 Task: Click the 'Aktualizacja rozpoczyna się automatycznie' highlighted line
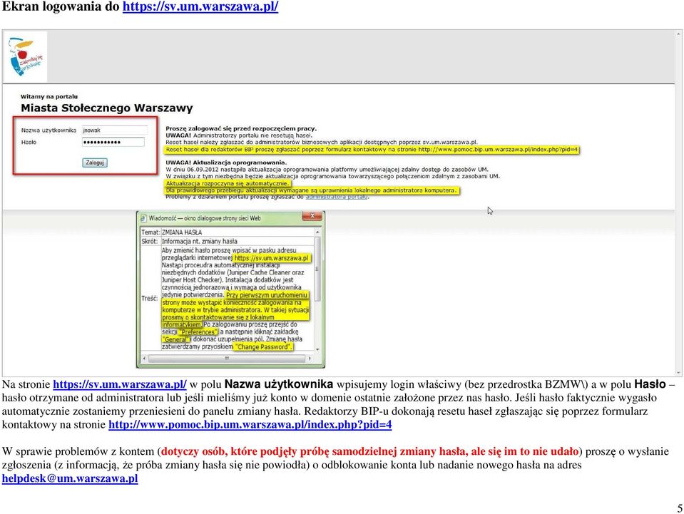pyautogui.click(x=228, y=183)
